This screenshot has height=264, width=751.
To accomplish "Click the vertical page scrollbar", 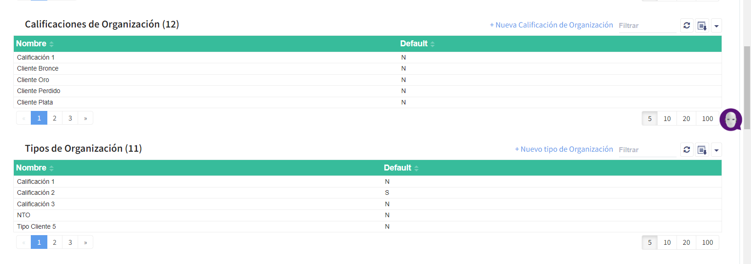I will coord(747,87).
